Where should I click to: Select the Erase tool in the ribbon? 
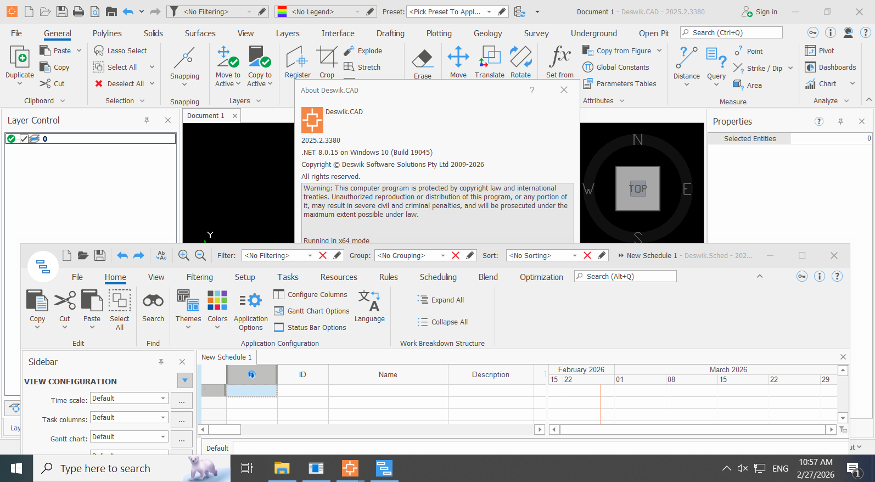pos(422,63)
